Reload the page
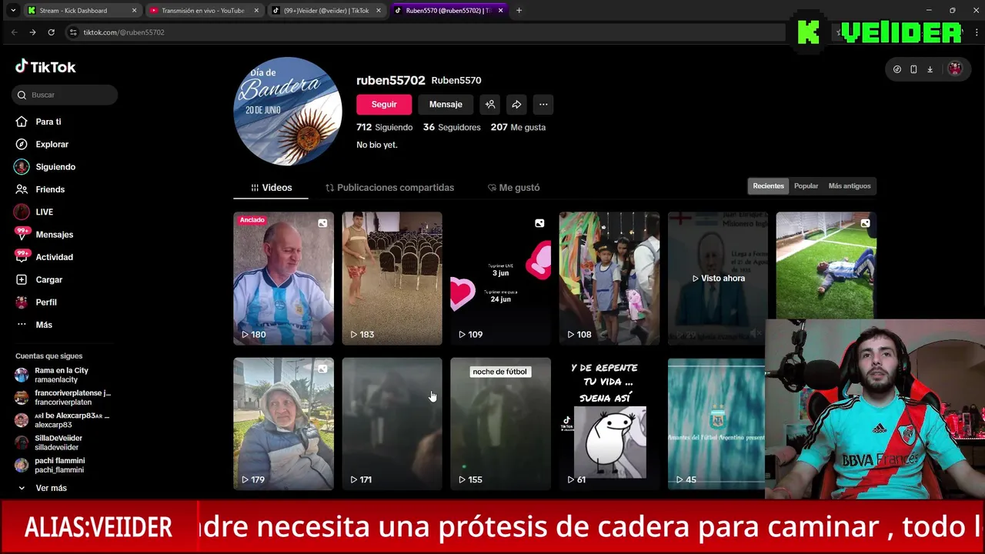 (51, 32)
